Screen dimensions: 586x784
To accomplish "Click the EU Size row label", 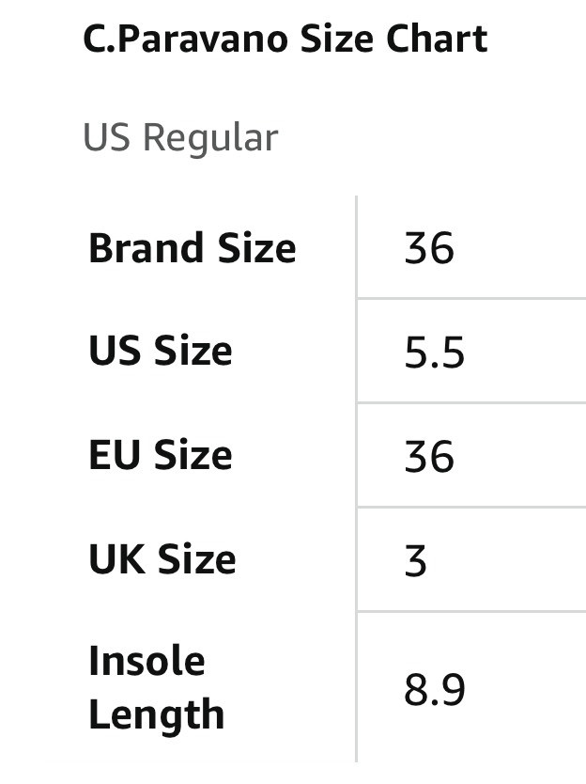I will (x=161, y=456).
